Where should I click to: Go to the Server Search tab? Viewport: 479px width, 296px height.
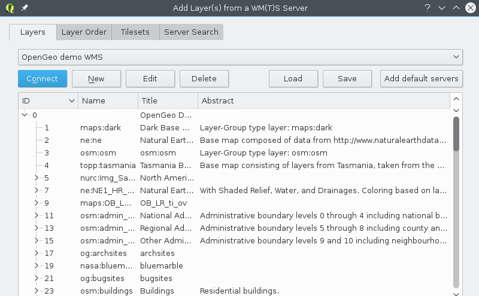(191, 32)
